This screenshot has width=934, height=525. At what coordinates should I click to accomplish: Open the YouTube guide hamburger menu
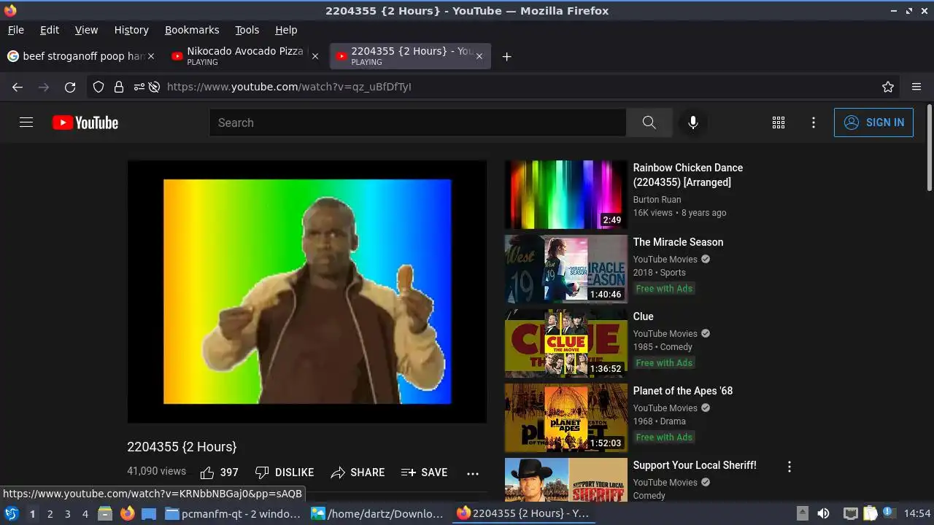pyautogui.click(x=26, y=122)
